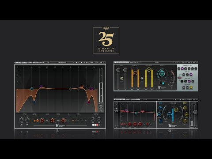Select the dark blue notch node in the EQ graph
212x159 pixels.
pyautogui.click(x=34, y=102)
